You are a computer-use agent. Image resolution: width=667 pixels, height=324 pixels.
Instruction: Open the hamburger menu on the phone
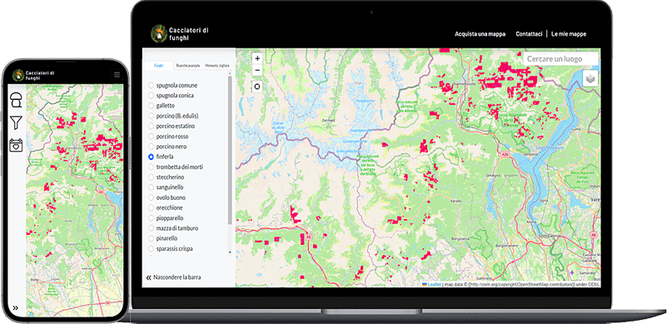click(117, 75)
